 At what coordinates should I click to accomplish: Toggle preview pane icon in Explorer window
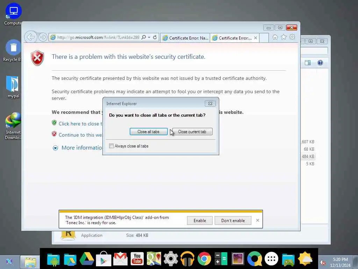[308, 63]
